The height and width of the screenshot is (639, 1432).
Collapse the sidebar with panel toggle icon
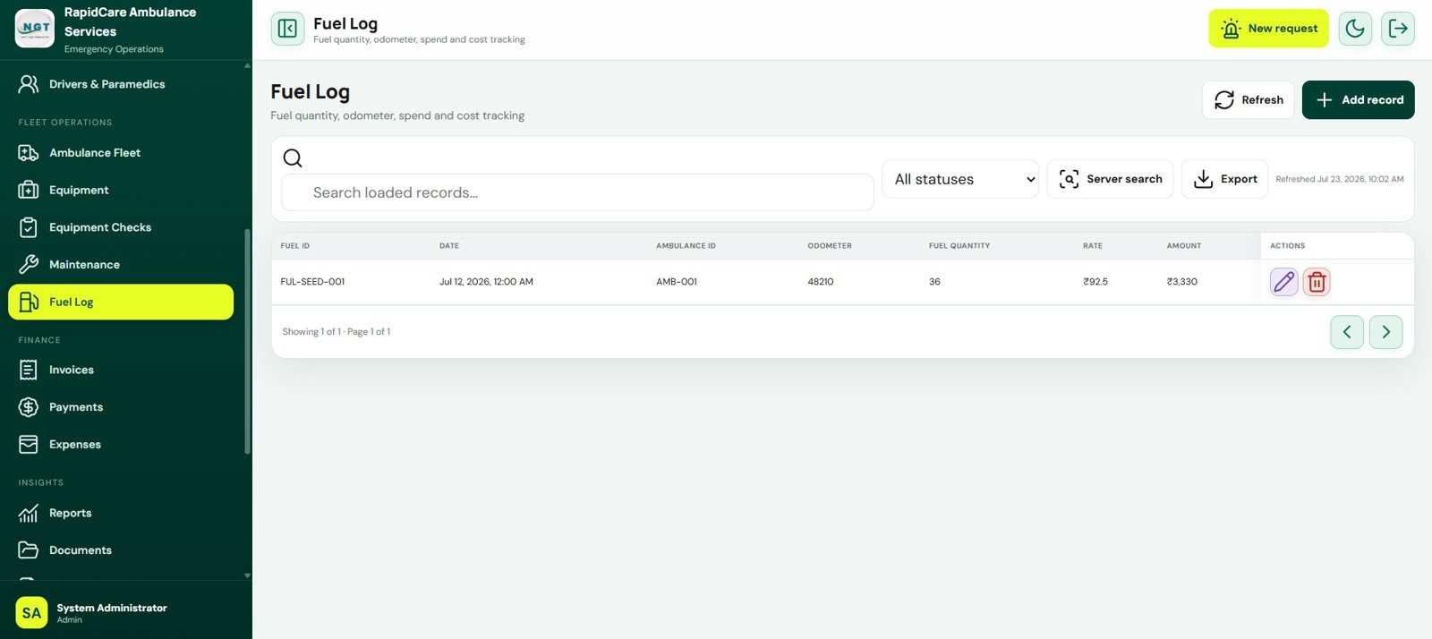tap(287, 29)
